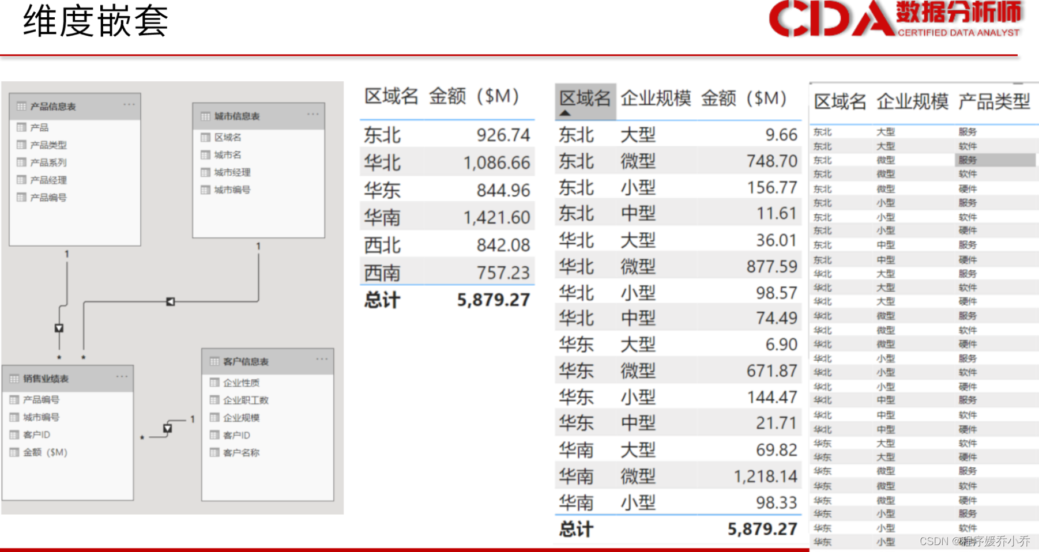This screenshot has width=1039, height=552.
Task: Click the field icon beside 城市名
Action: tap(205, 155)
